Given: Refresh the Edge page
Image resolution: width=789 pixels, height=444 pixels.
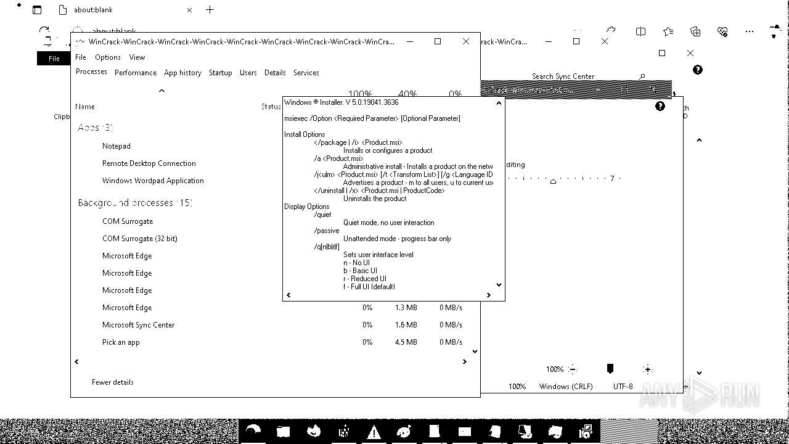Looking at the screenshot, I should point(44,31).
